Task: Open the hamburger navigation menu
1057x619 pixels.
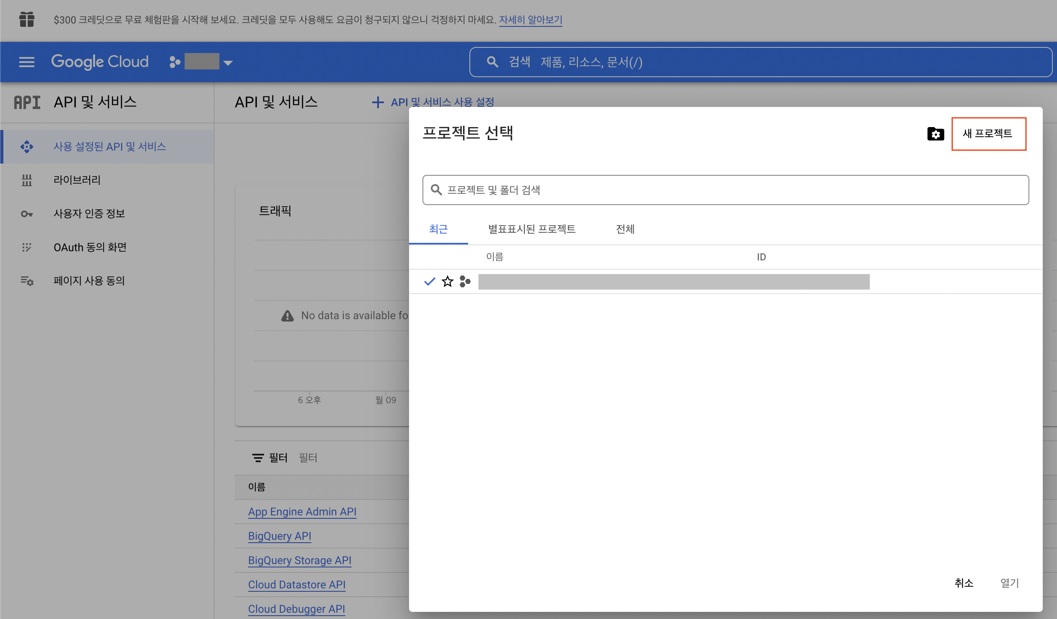Action: [27, 62]
